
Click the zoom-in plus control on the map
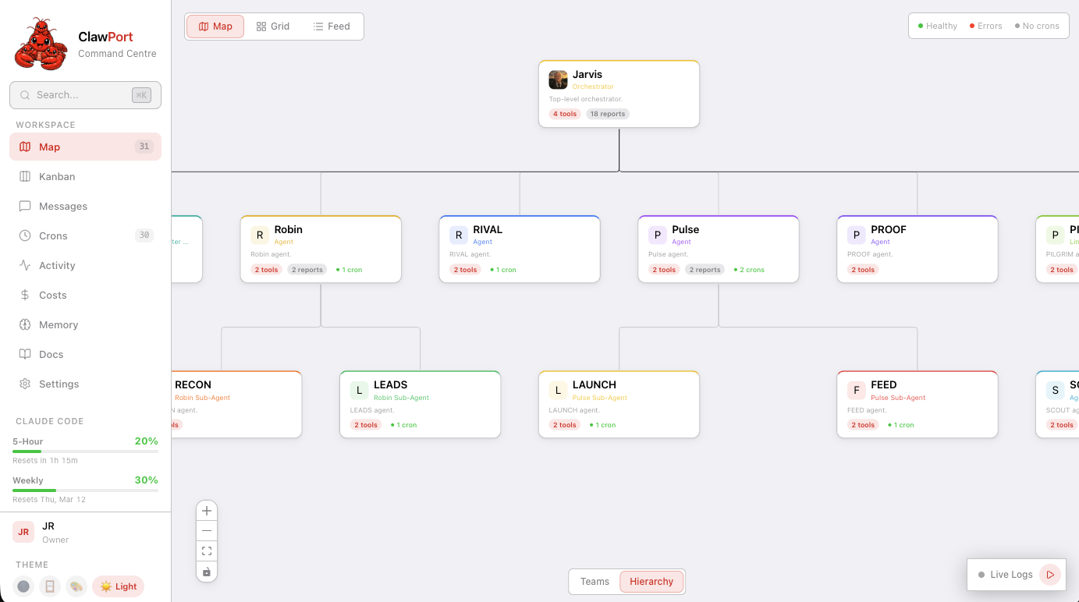207,510
